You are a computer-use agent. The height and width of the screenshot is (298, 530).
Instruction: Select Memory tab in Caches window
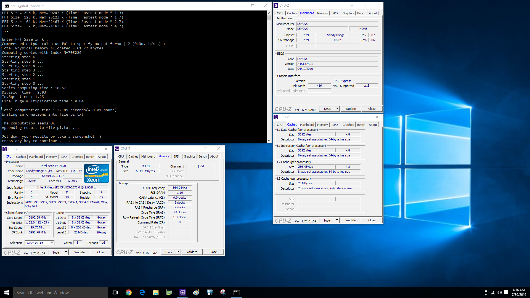[x=322, y=125]
